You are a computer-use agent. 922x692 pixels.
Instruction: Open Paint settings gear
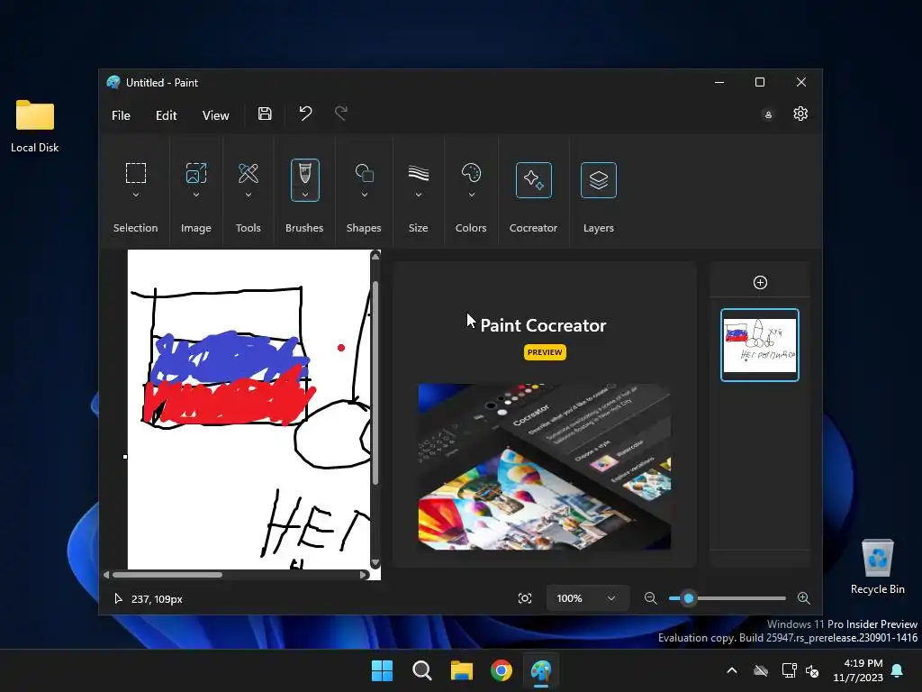(x=800, y=114)
